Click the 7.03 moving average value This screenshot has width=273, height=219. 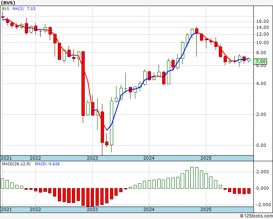pos(31,9)
